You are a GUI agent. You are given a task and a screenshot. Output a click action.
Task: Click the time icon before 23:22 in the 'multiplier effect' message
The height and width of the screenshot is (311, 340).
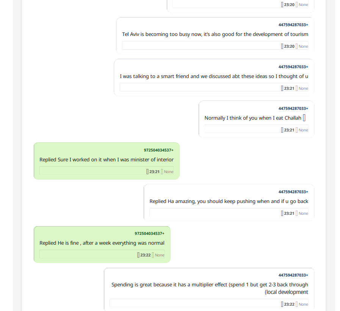click(x=282, y=304)
